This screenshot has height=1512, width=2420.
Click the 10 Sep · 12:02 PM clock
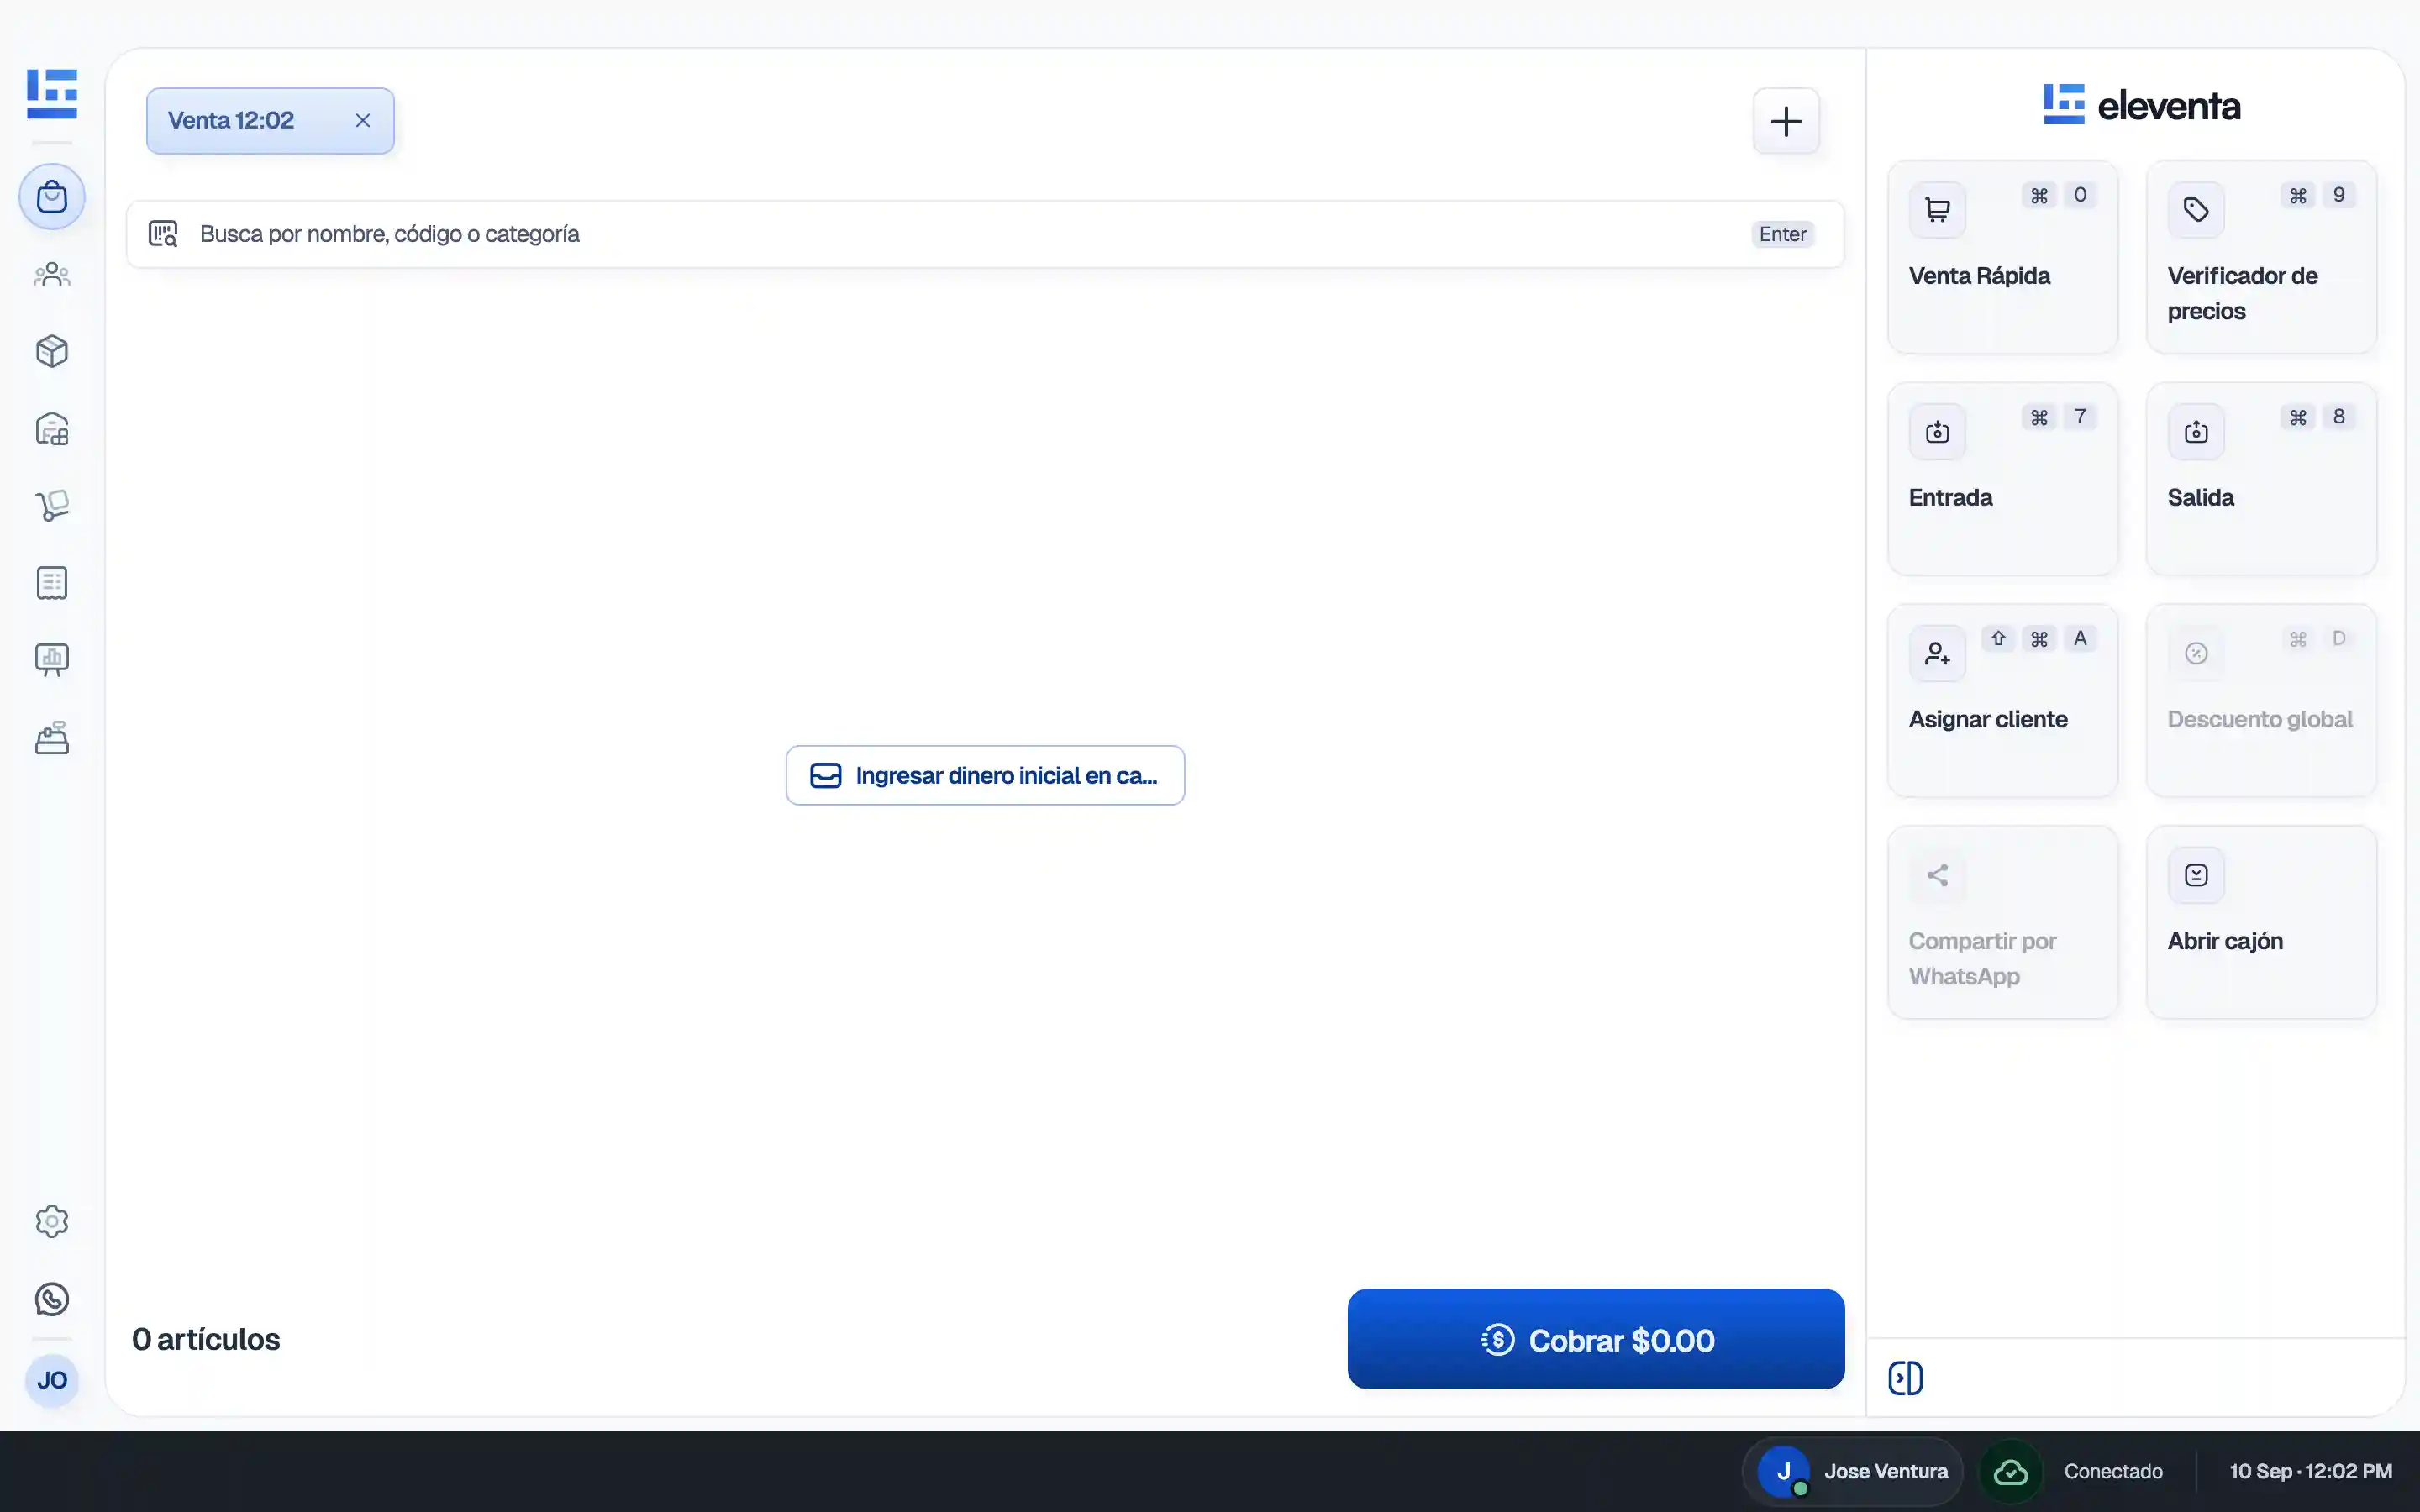2310,1471
